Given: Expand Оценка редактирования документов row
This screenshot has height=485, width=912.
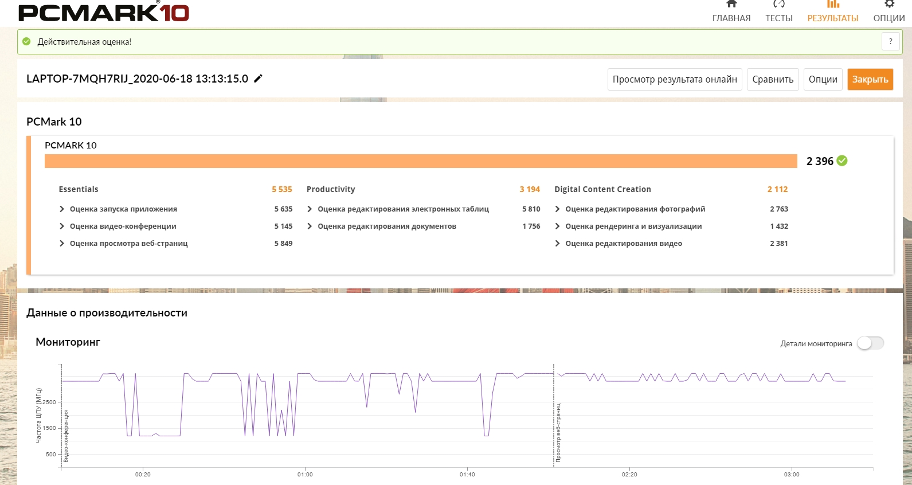Looking at the screenshot, I should click(x=310, y=226).
